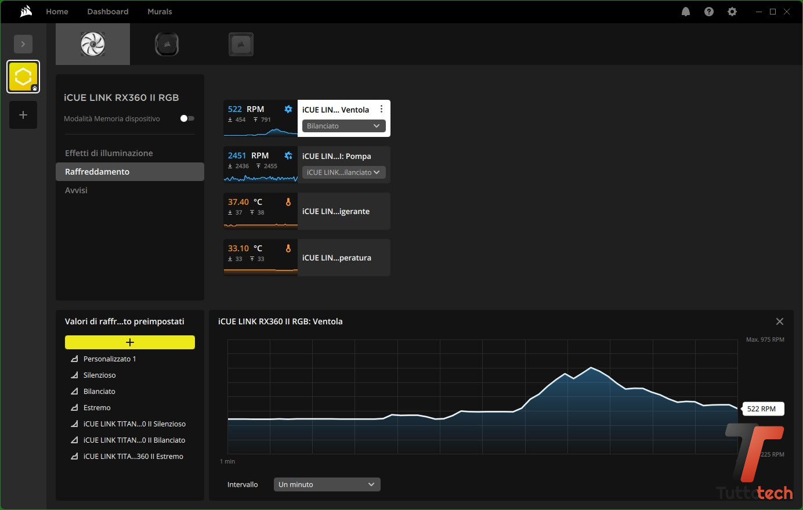Click the 37.40 °C coolant sensor tile
This screenshot has height=510, width=803.
point(261,211)
